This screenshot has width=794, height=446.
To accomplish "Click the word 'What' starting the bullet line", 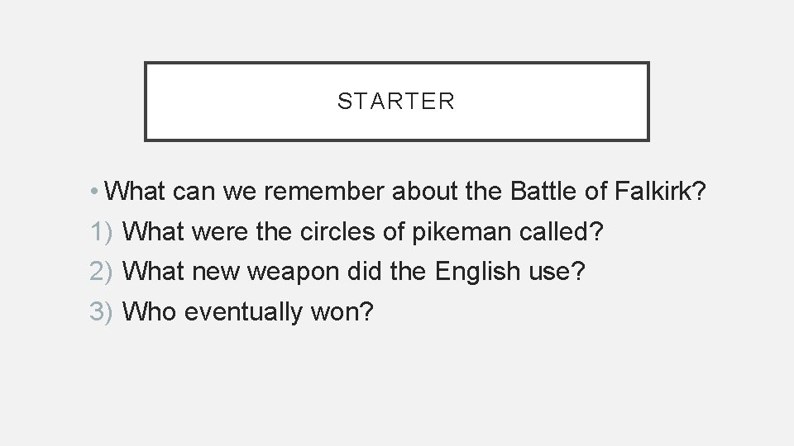I will pyautogui.click(x=135, y=192).
